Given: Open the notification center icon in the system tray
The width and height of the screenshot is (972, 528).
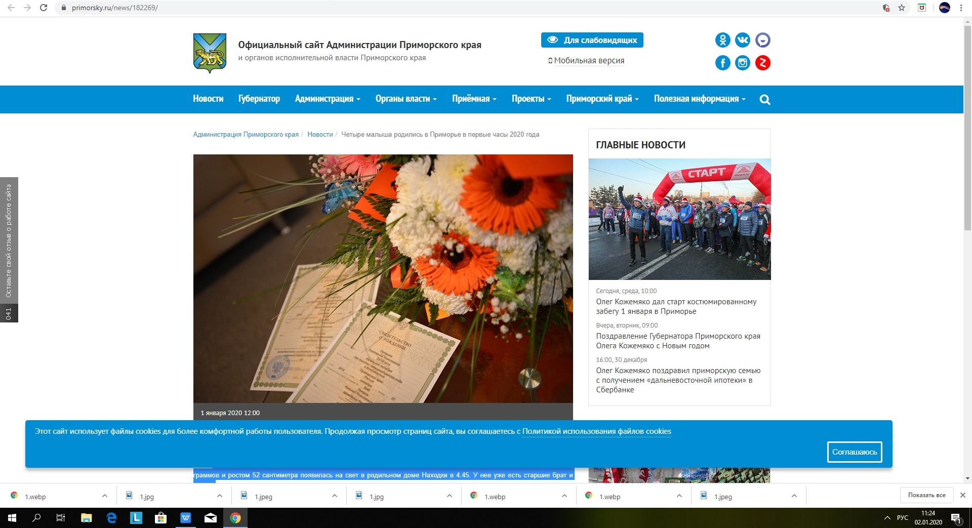Looking at the screenshot, I should point(956,518).
